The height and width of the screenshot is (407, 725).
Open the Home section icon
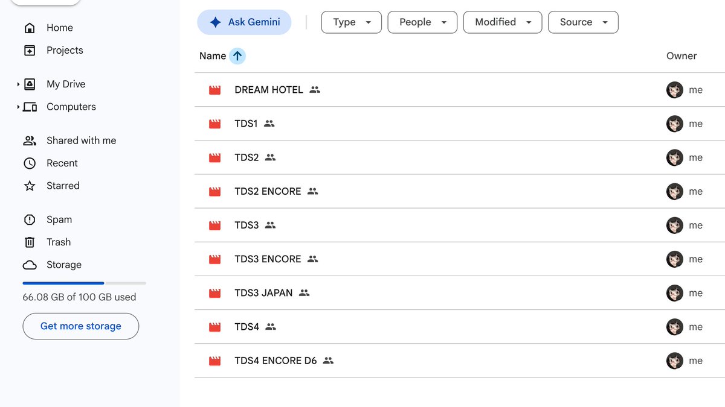point(30,28)
